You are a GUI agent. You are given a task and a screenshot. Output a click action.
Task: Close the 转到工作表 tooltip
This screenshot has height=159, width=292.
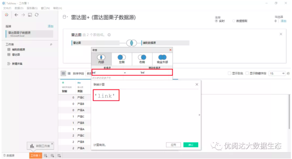pyautogui.click(x=52, y=144)
